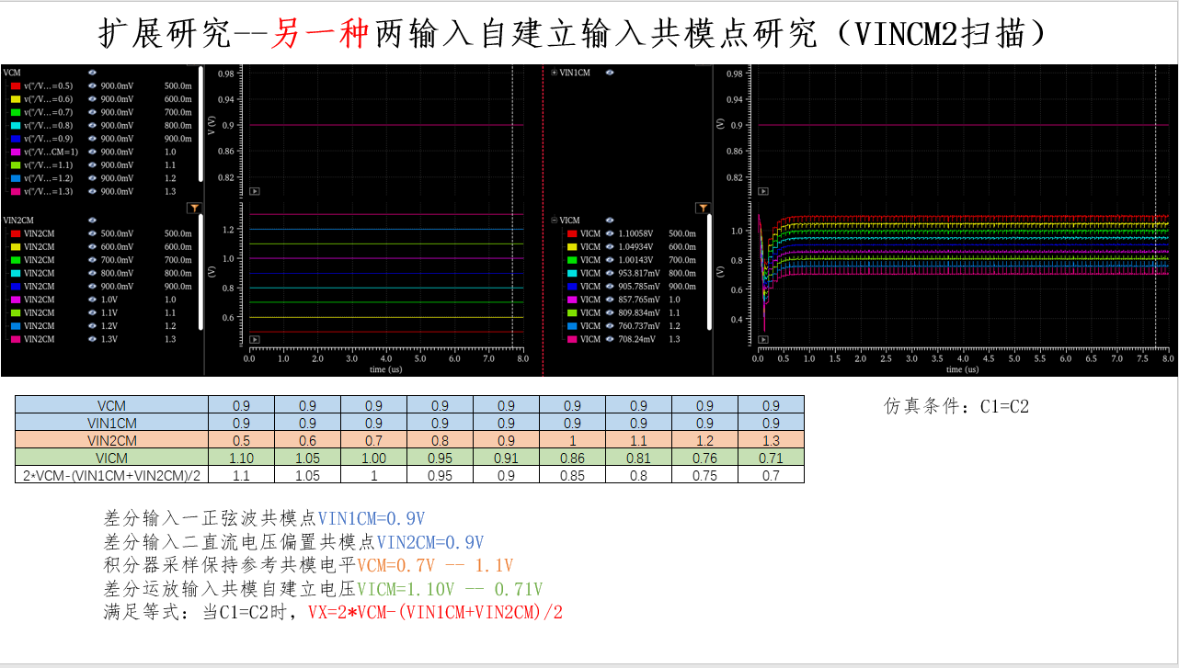Toggle visibility eye of VCM group
This screenshot has width=1179, height=668.
pyautogui.click(x=93, y=72)
